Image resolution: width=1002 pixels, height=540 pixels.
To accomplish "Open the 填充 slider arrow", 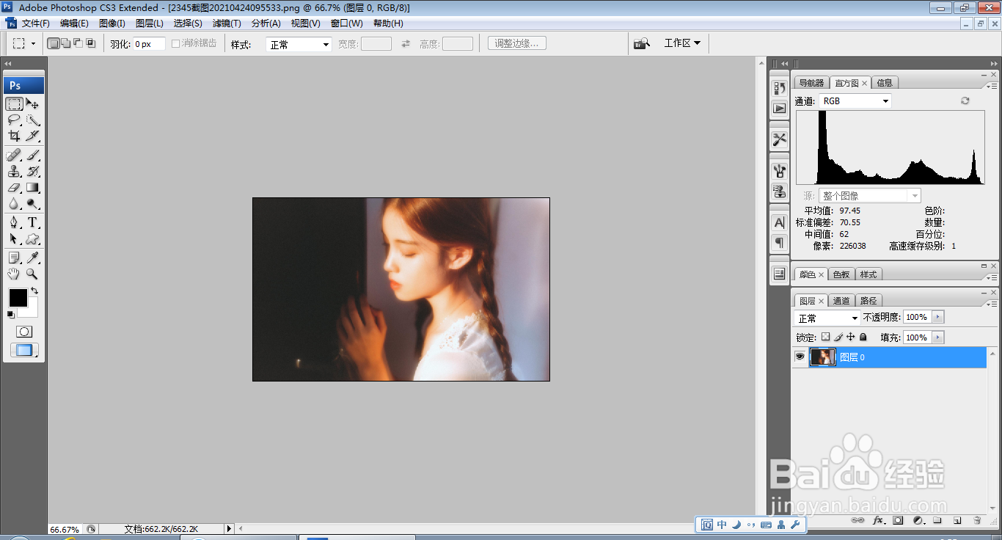I will tap(937, 337).
